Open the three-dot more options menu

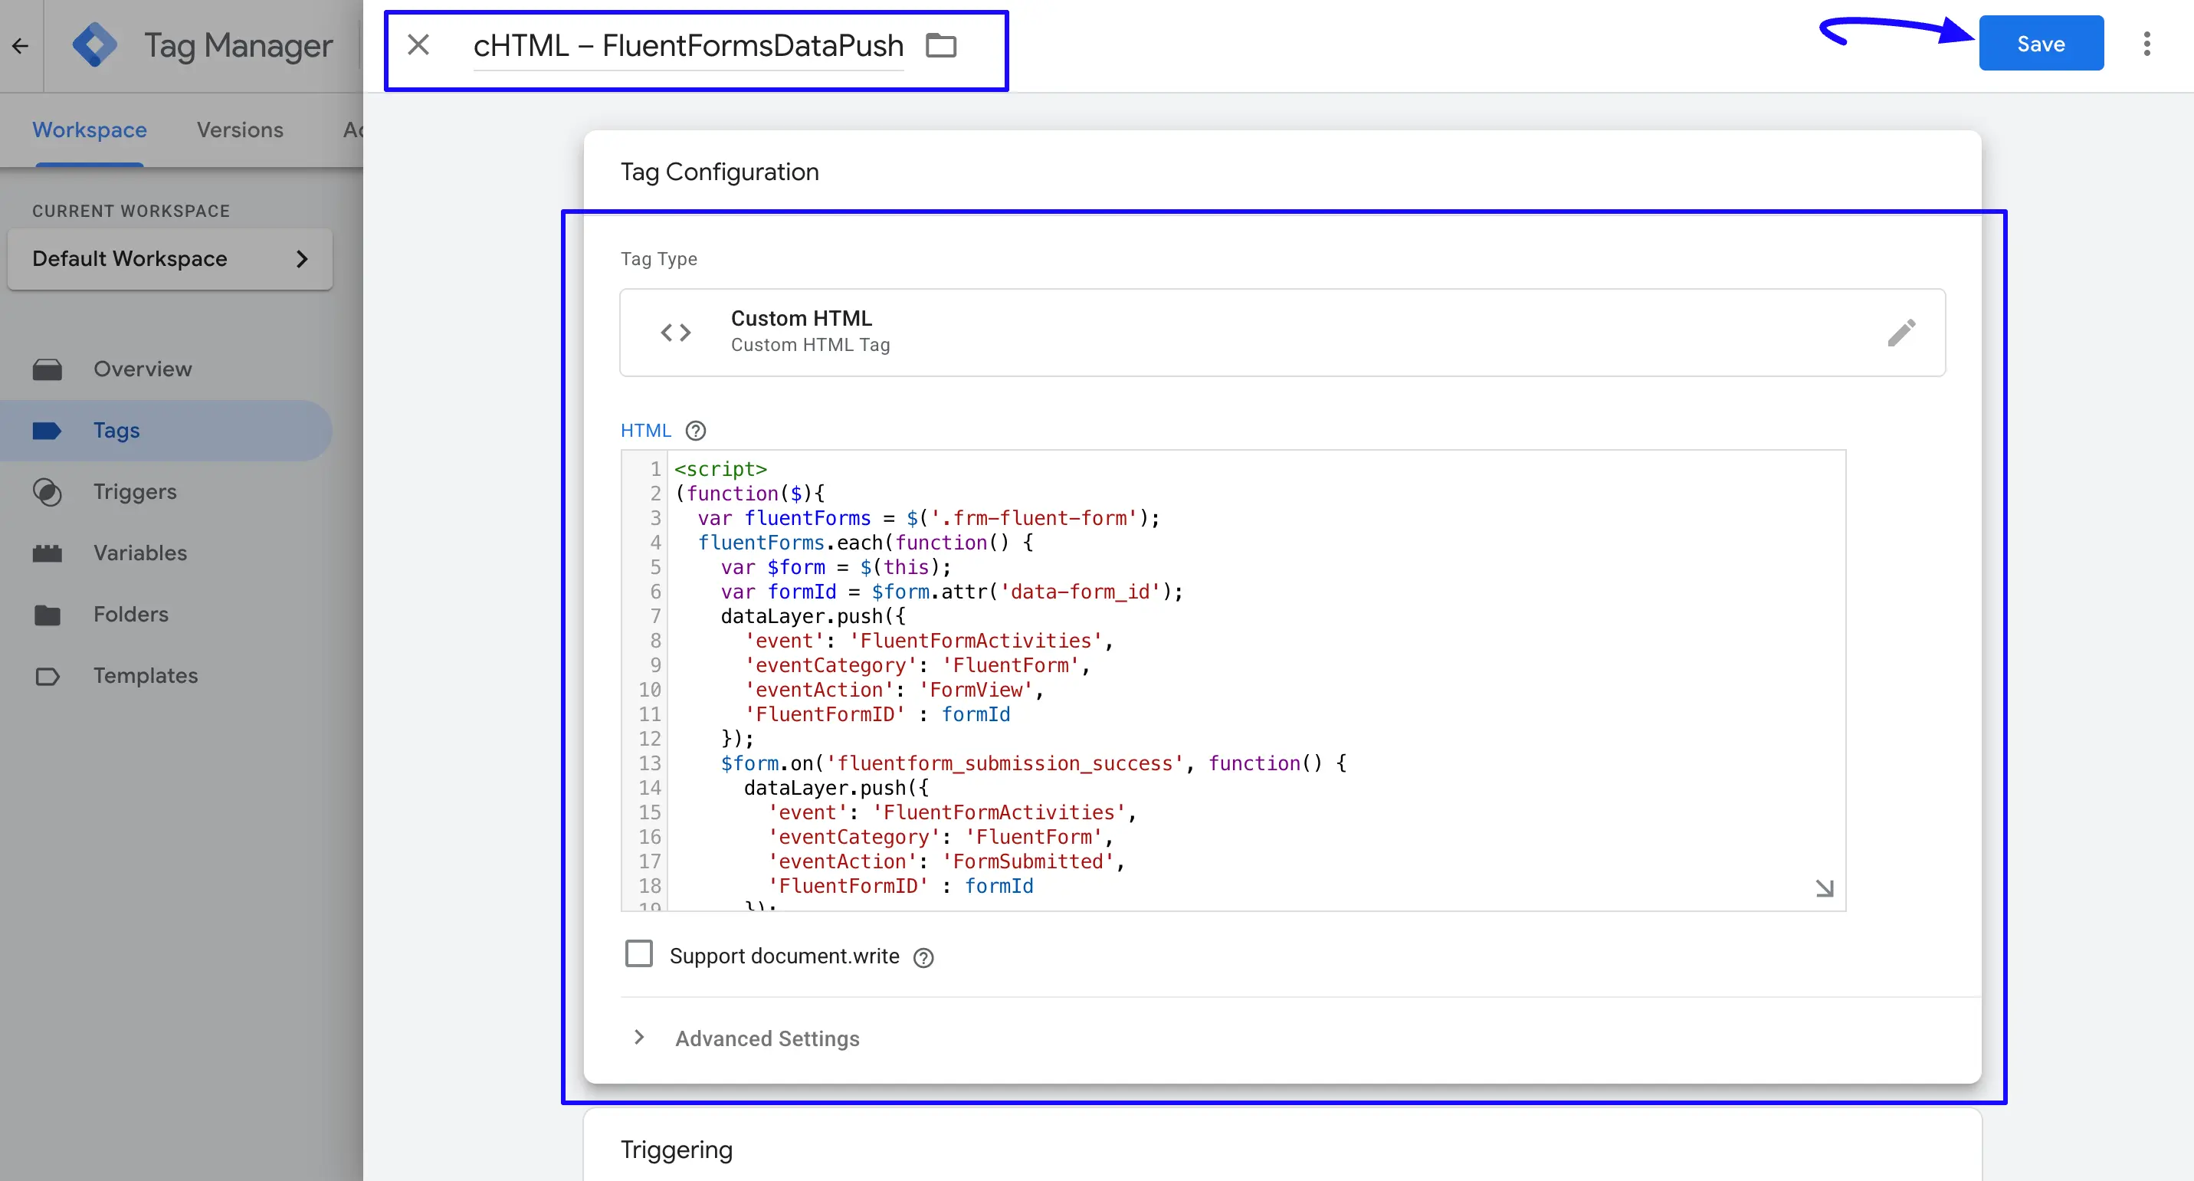point(2146,44)
